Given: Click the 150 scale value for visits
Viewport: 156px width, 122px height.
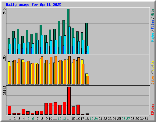Looking at the screenshot, I should point(5,58).
